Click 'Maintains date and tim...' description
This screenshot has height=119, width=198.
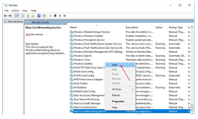139,60
